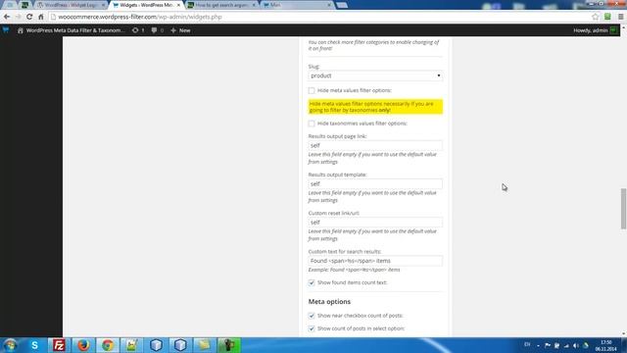Click the Custom reset link/url field

coord(375,223)
